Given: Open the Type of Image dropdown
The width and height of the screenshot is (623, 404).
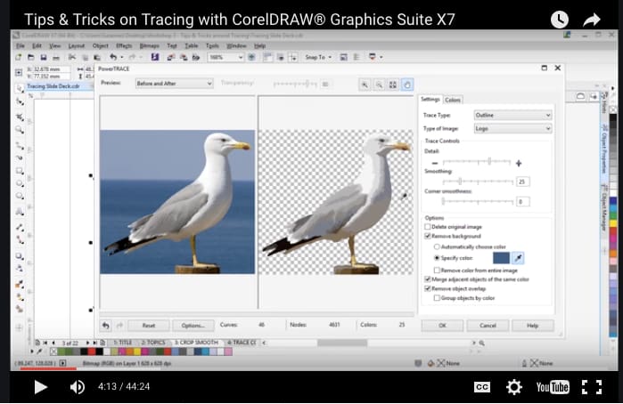Looking at the screenshot, I should point(513,128).
